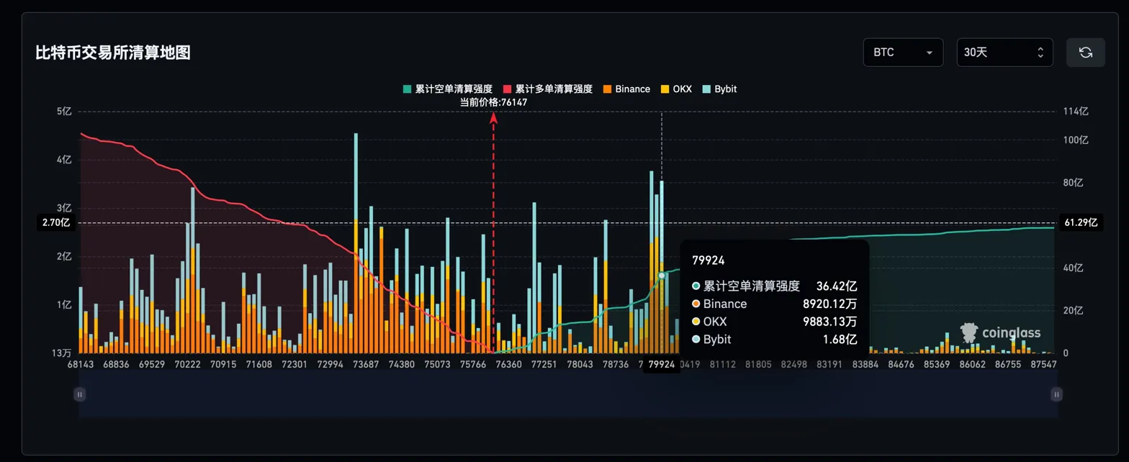1129x462 pixels.
Task: Click the 87547 price axis label
Action: [1043, 365]
